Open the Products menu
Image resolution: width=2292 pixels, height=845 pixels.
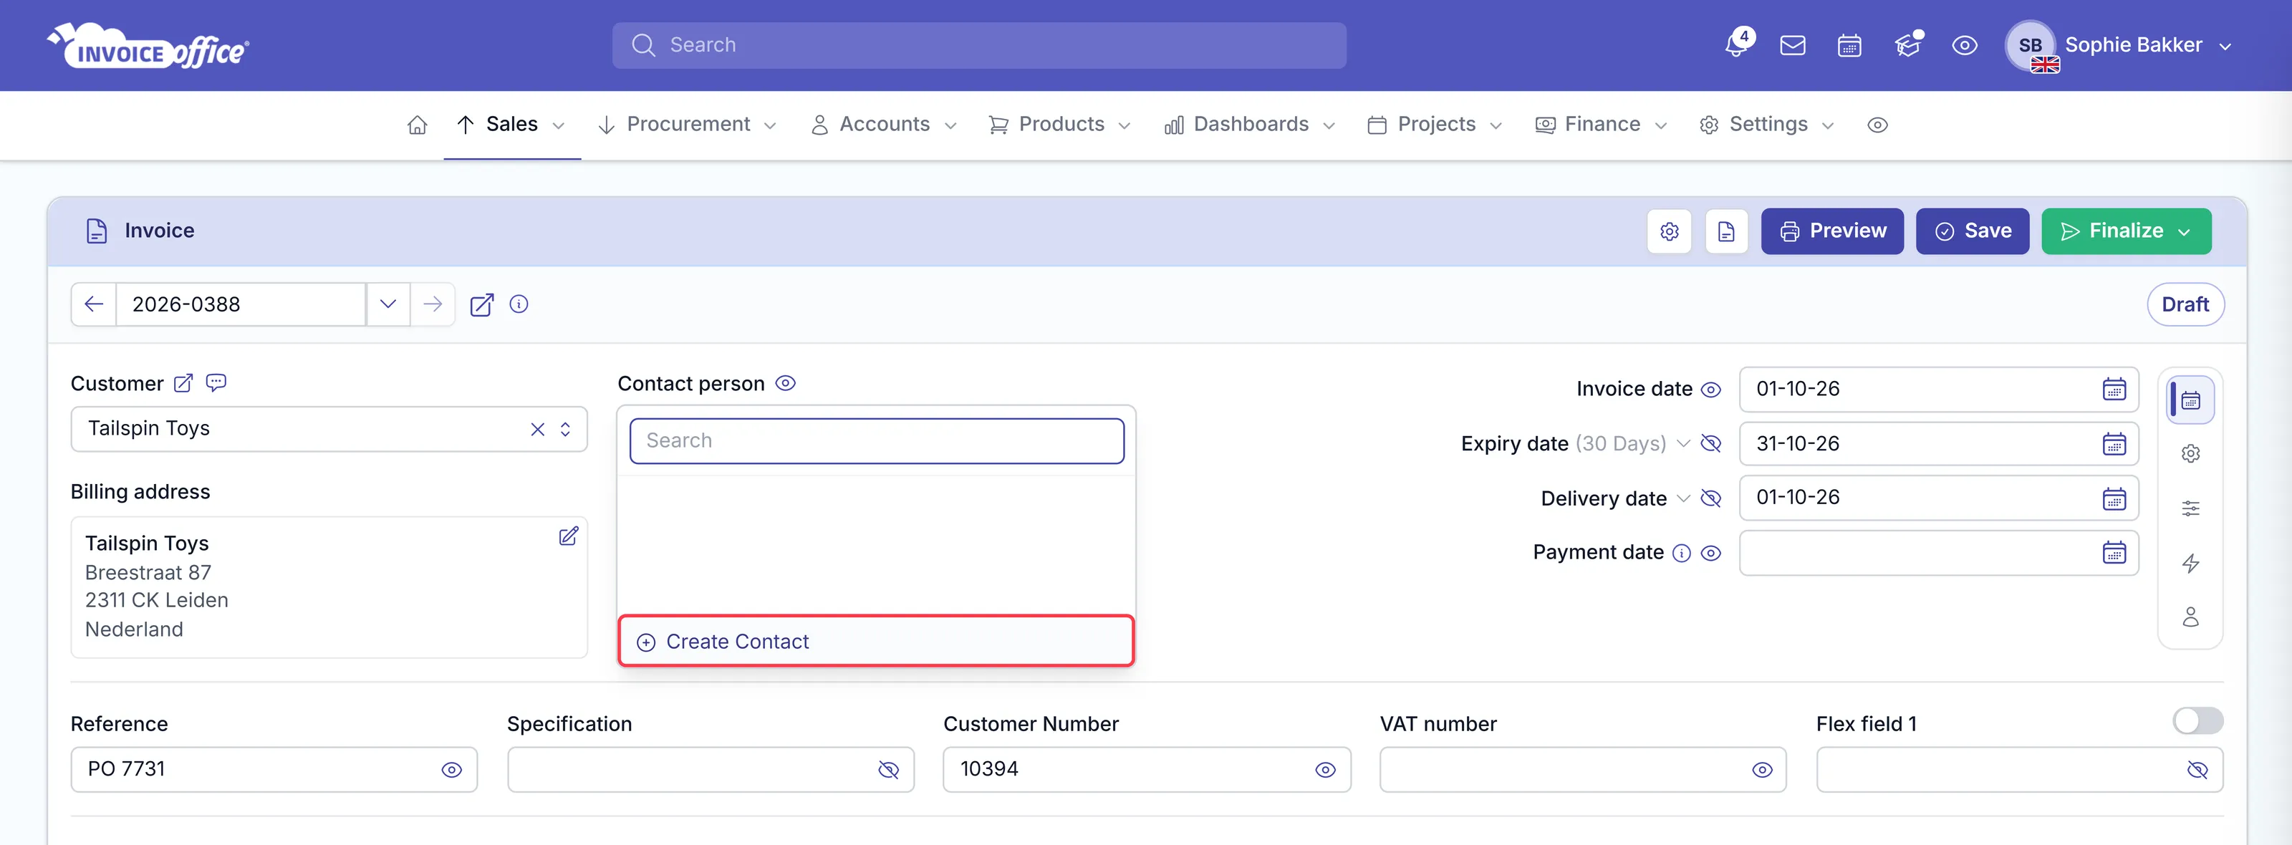click(1061, 125)
